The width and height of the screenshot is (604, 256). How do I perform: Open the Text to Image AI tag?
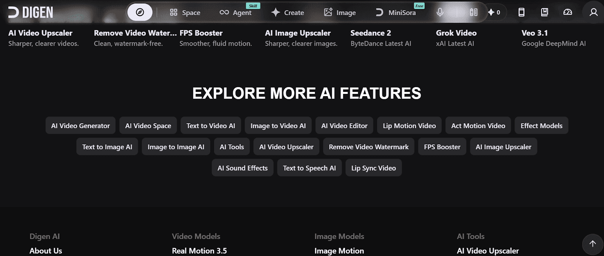(107, 147)
